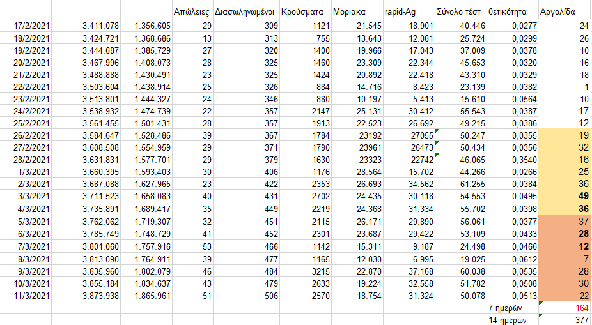Select the 506 Διασωληνωμένοι cell
Screen dimensions: 592x325
pyautogui.click(x=245, y=296)
